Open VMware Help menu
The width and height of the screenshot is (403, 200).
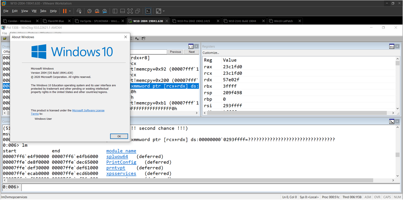pyautogui.click(x=53, y=11)
